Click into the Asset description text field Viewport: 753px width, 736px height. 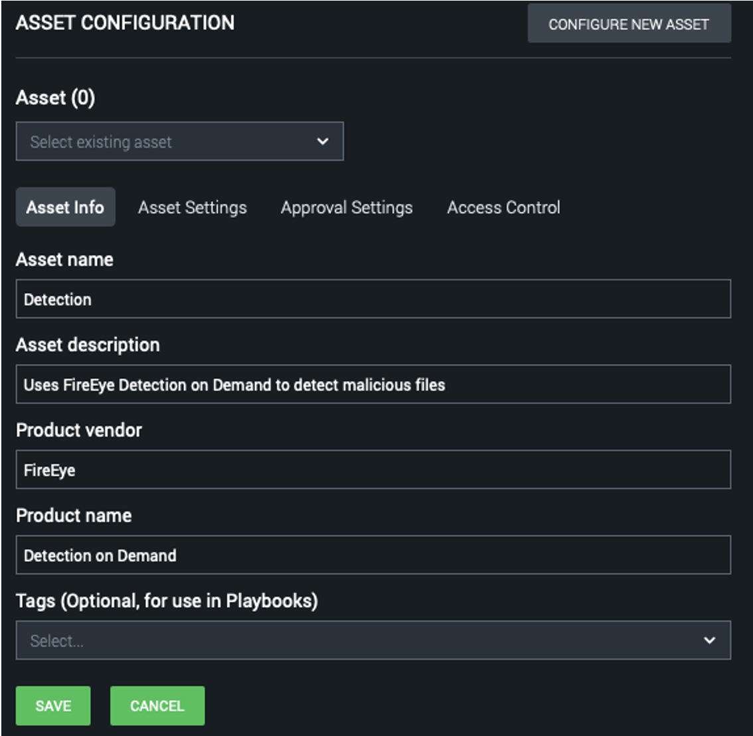[x=373, y=385]
